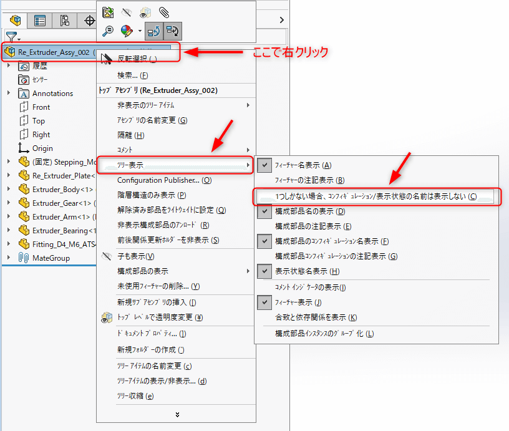Click the magnifier zoom to selection icon
This screenshot has width=509, height=431.
point(109,29)
